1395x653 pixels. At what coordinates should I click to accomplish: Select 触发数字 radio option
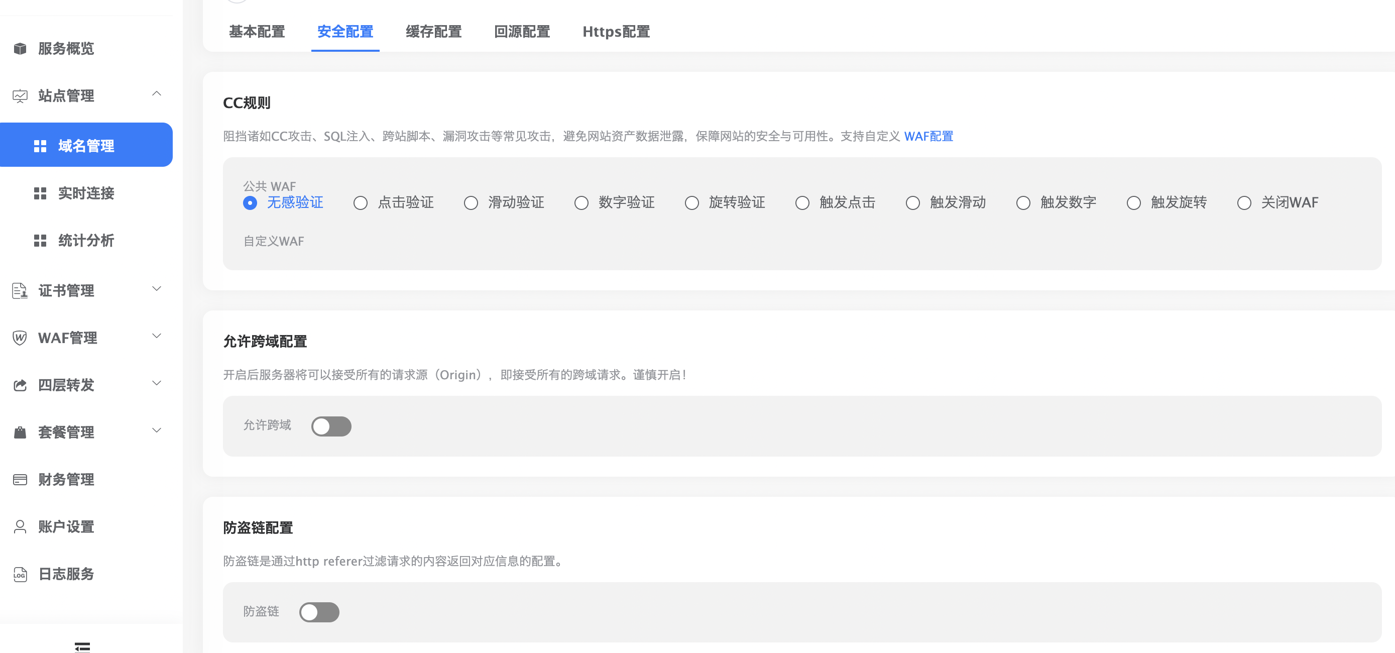(x=1023, y=202)
